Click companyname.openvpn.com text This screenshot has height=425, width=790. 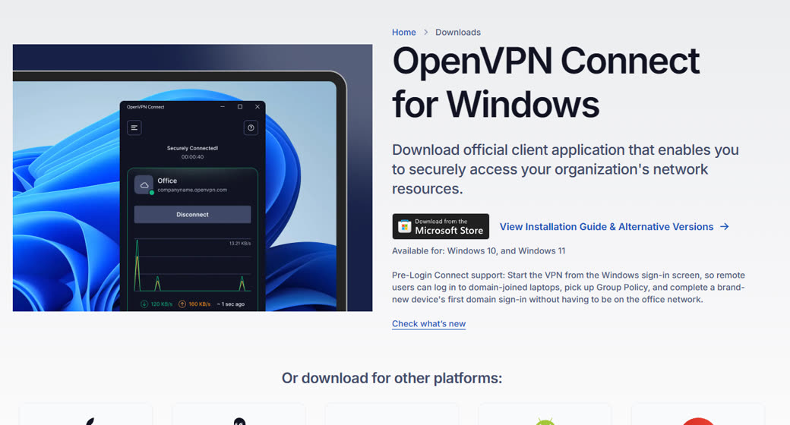192,190
